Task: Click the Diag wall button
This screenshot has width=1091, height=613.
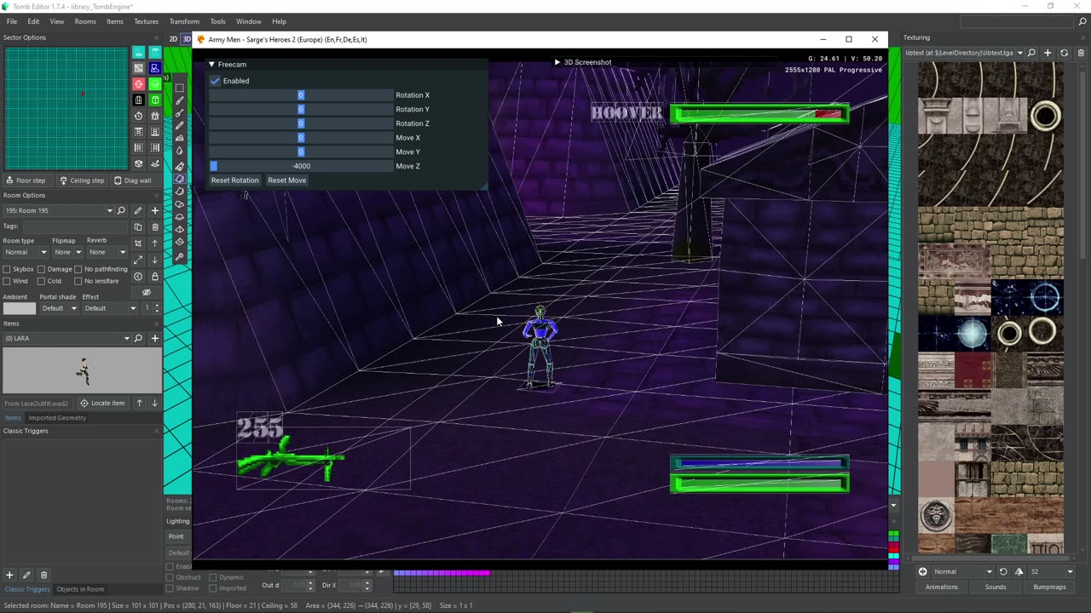Action: point(132,180)
